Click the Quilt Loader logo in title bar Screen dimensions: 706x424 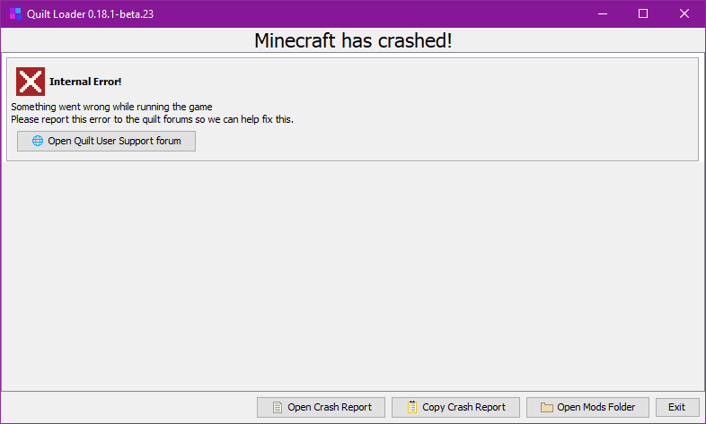(x=16, y=14)
